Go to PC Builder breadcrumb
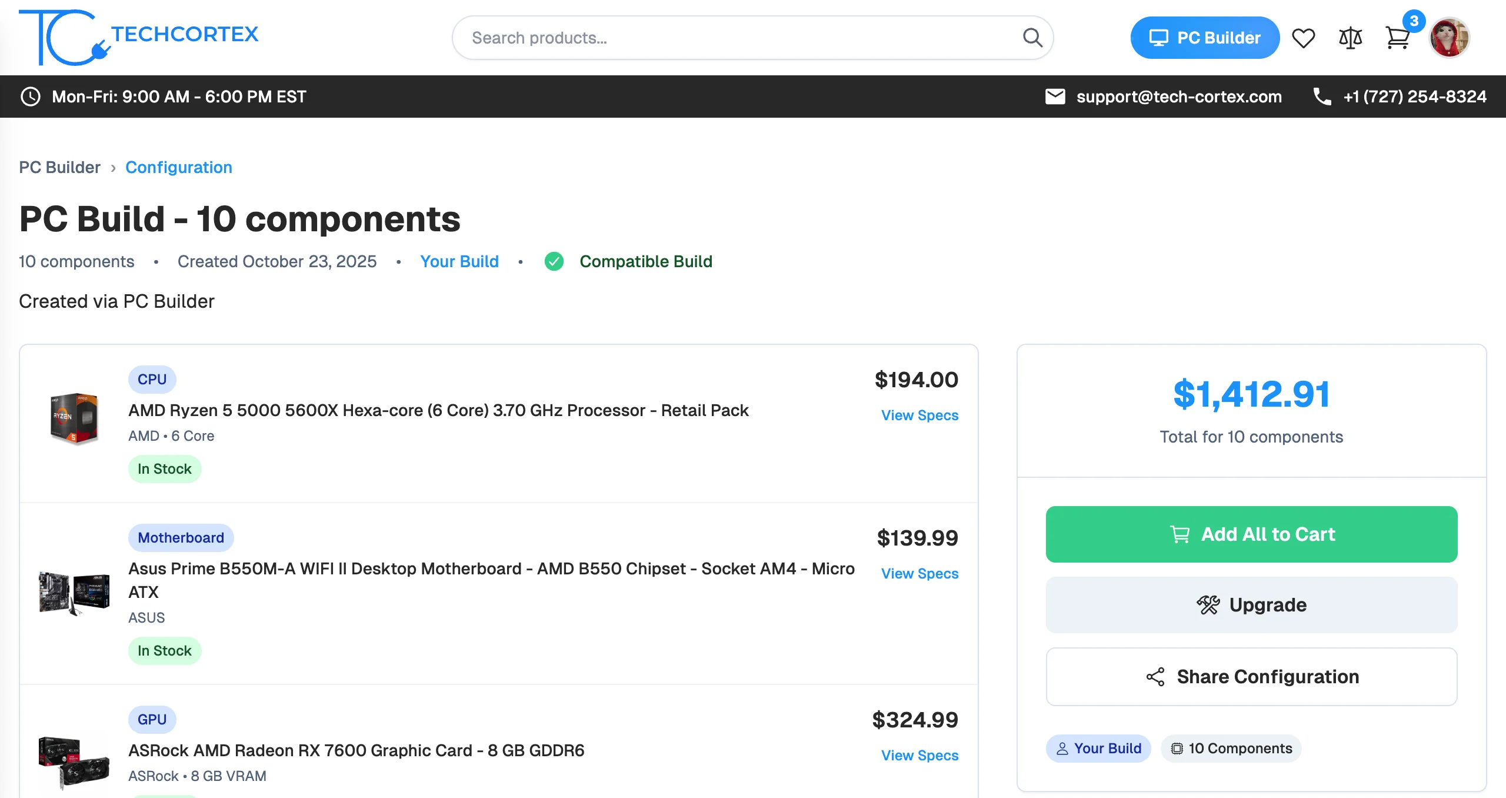The width and height of the screenshot is (1506, 798). [x=59, y=168]
